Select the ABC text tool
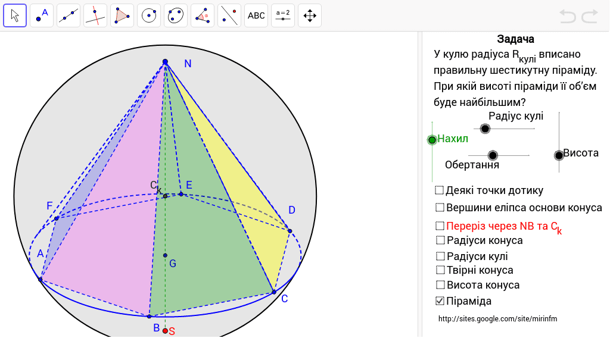 click(x=256, y=15)
